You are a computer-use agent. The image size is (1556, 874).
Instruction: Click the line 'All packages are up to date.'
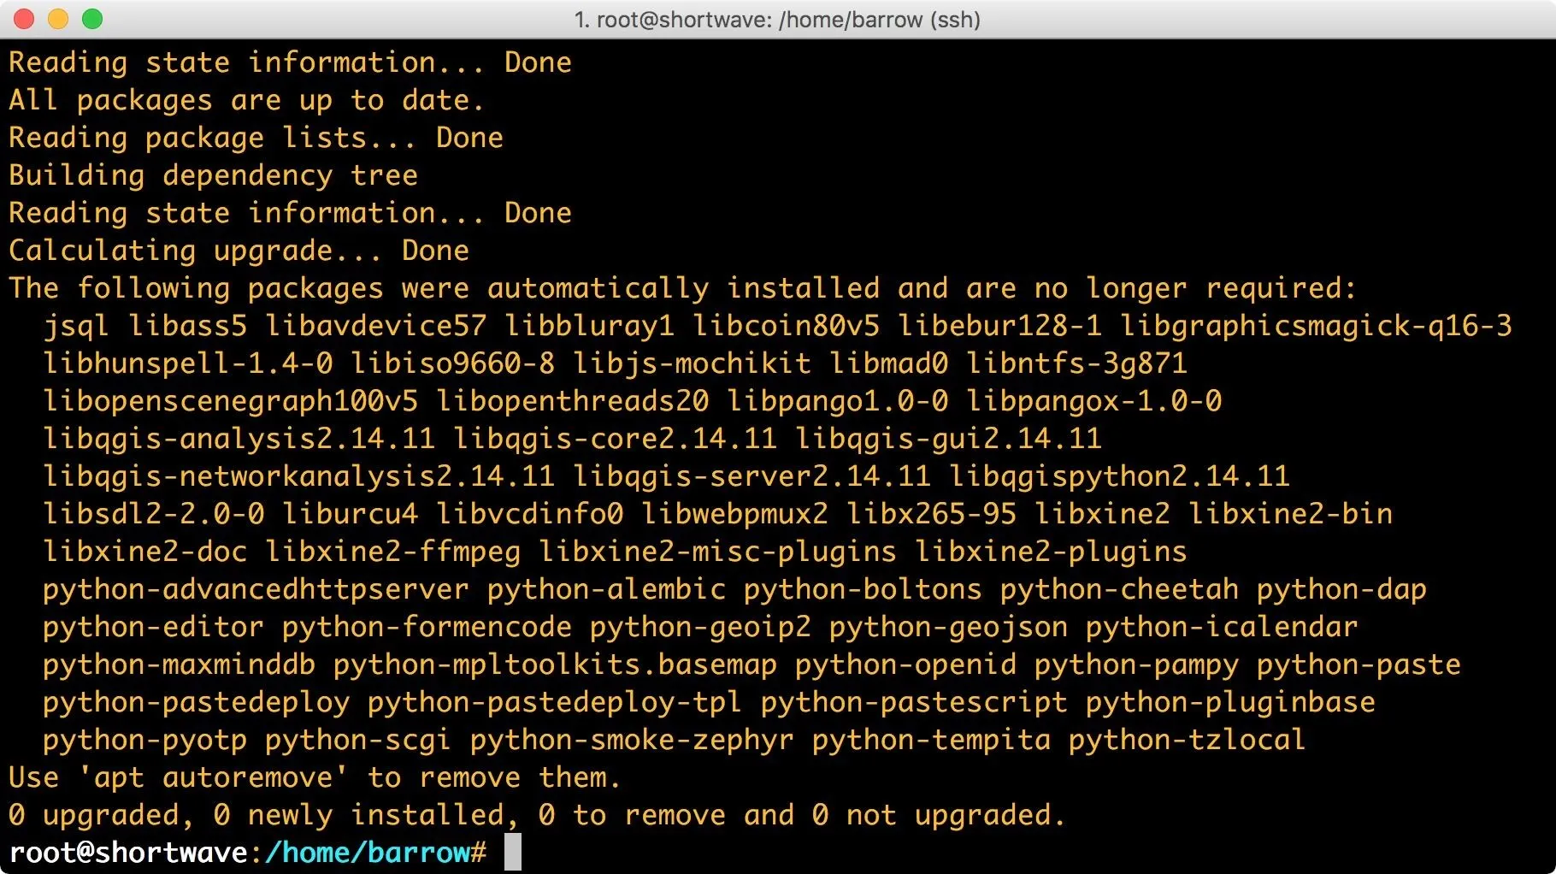[x=247, y=100]
